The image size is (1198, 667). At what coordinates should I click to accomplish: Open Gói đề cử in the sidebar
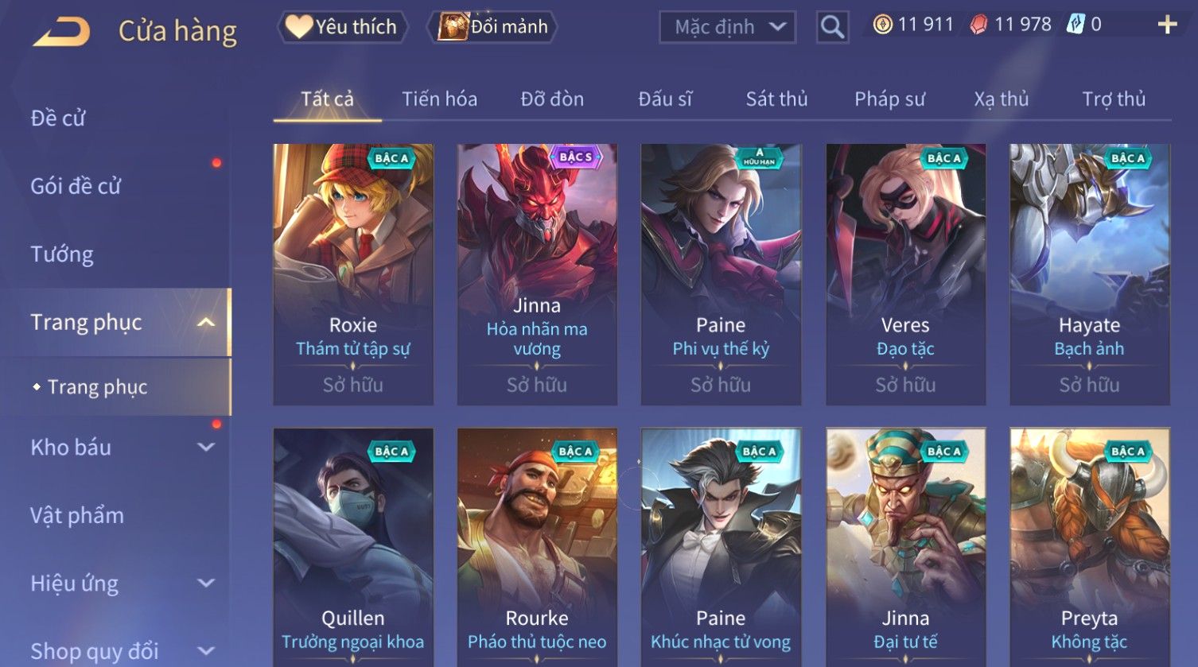76,186
